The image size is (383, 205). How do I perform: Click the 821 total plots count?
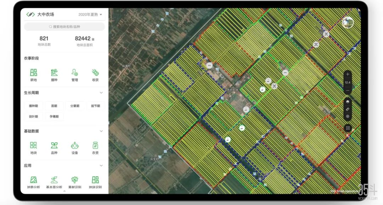coord(44,38)
